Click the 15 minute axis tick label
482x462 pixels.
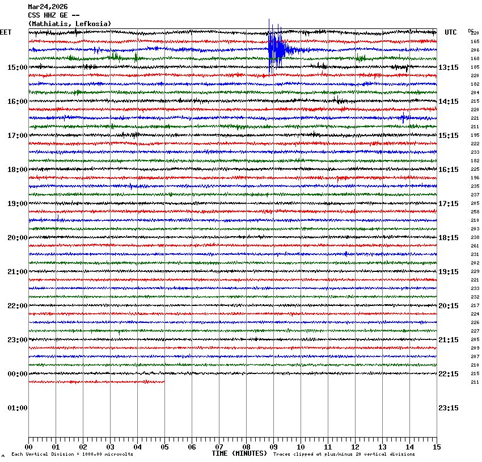coord(436,447)
